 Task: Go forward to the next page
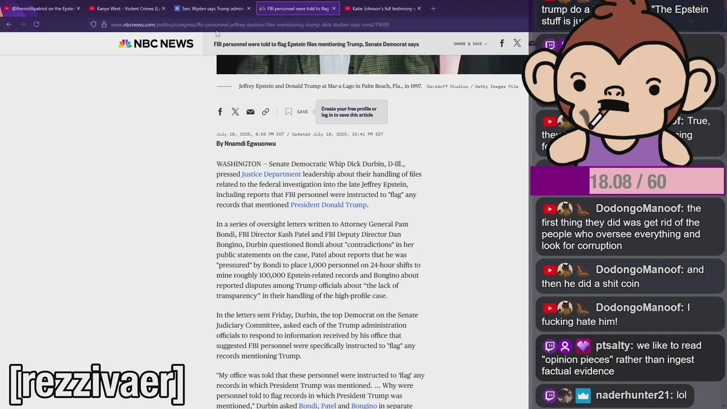pos(23,24)
